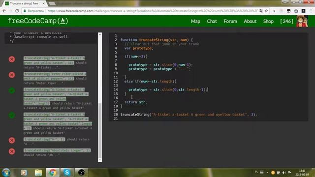Open the media player taskbar icon
The height and width of the screenshot is (177, 315).
24,173
